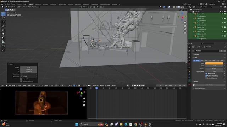The height and width of the screenshot is (127, 227).
Task: Switch main viewport to wireframe shading
Action: (177, 7)
